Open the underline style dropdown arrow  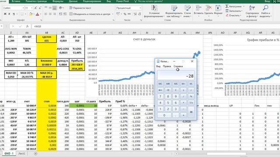coord(17,14)
